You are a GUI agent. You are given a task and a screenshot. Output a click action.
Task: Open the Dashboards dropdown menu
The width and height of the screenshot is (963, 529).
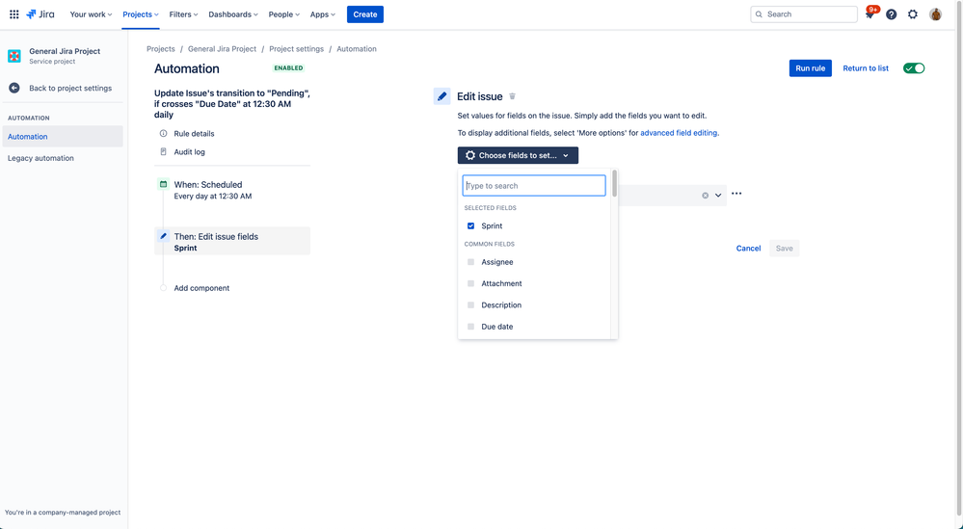coord(233,14)
